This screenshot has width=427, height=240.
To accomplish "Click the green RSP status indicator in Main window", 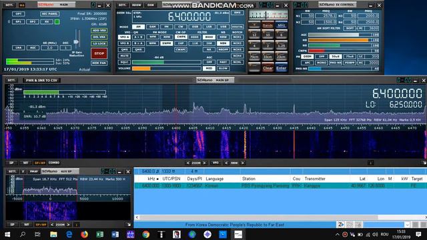I will click(57, 21).
